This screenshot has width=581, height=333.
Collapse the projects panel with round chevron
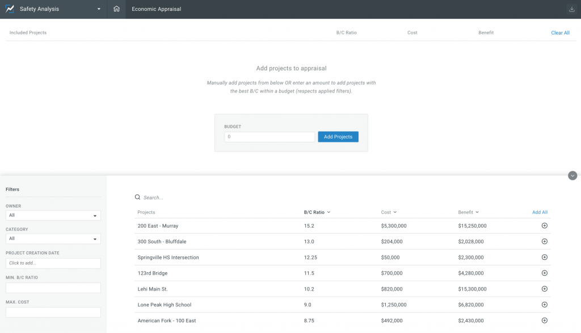click(x=572, y=176)
